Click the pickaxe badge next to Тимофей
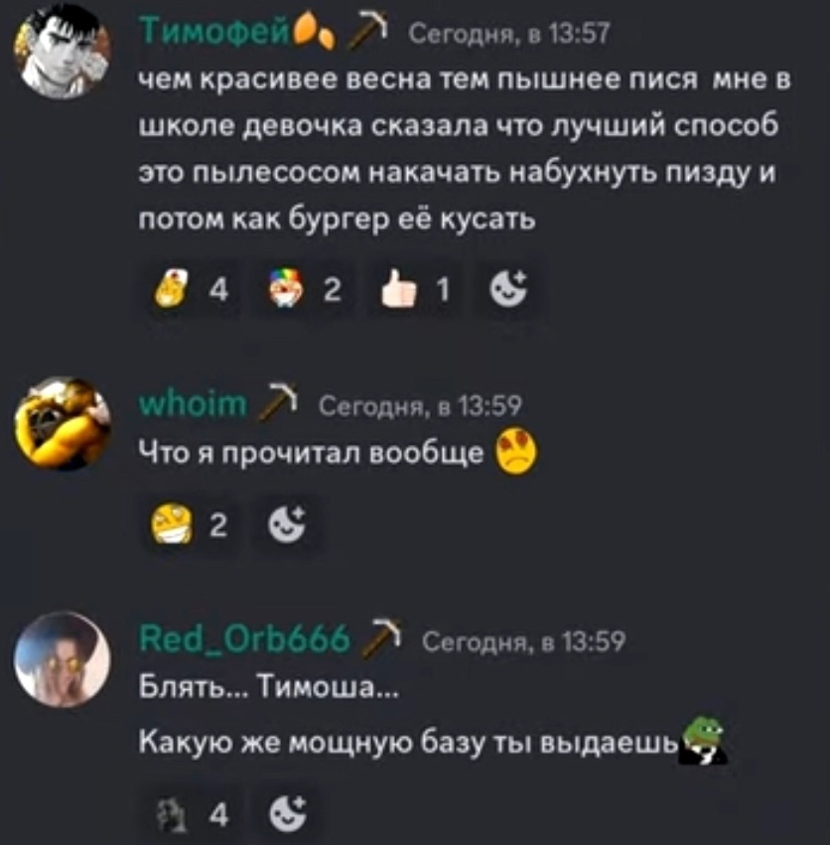The image size is (830, 845). (x=368, y=32)
